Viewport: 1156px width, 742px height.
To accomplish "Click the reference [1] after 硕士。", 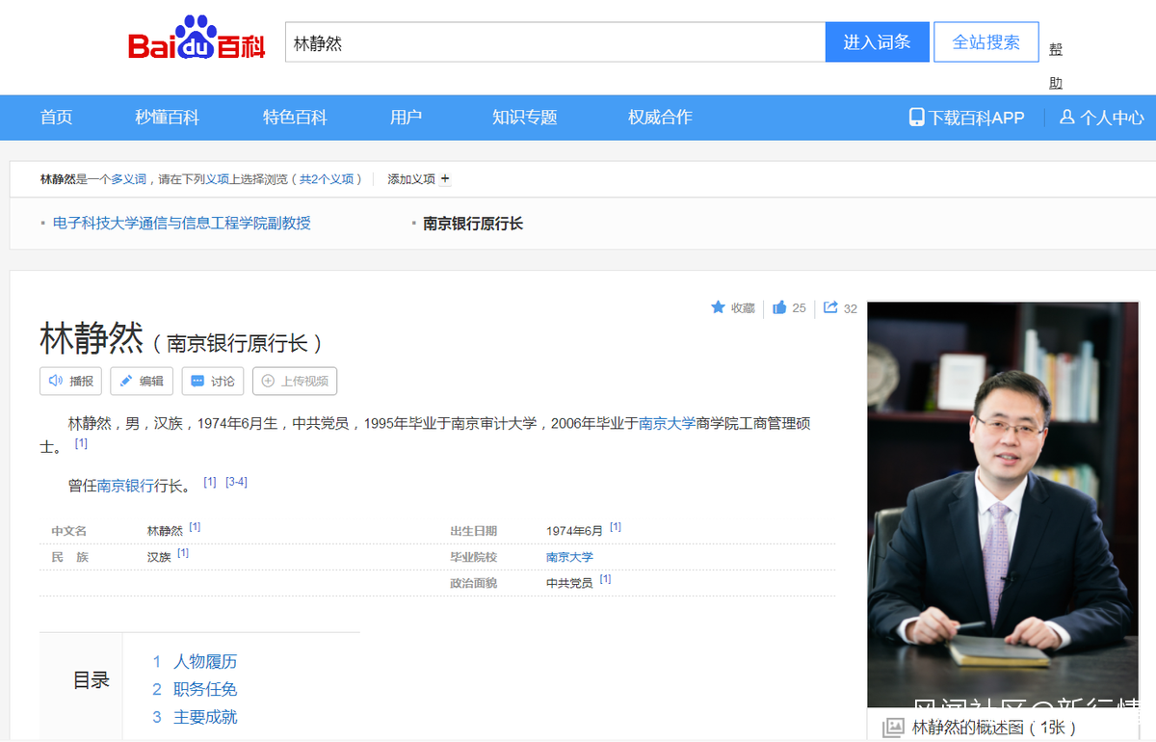I will coord(81,443).
